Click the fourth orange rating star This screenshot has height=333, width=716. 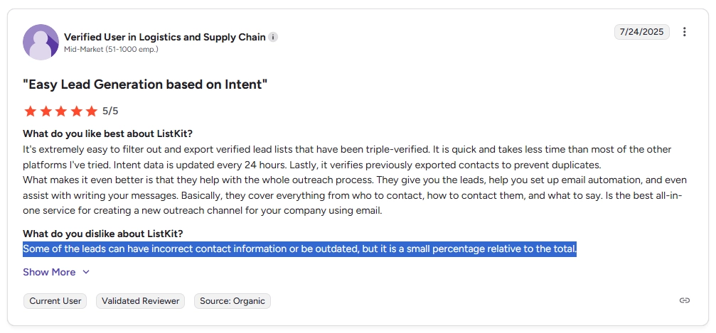76,111
